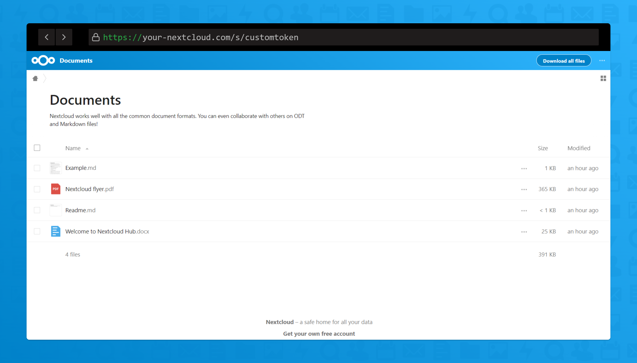This screenshot has height=363, width=637.
Task: Click the Nextcloud flyer PDF file icon
Action: coord(56,189)
